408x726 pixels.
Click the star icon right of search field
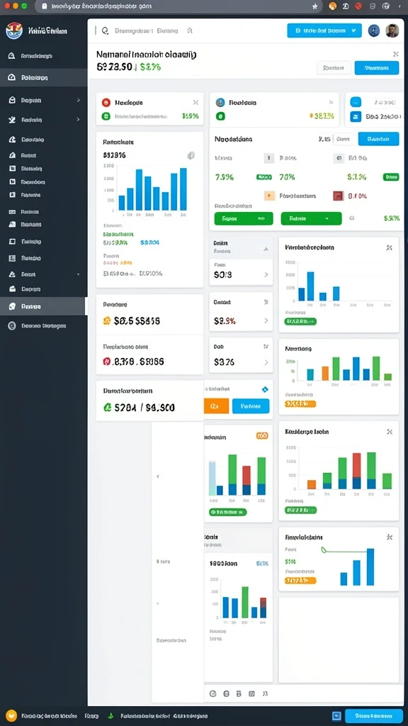190,30
